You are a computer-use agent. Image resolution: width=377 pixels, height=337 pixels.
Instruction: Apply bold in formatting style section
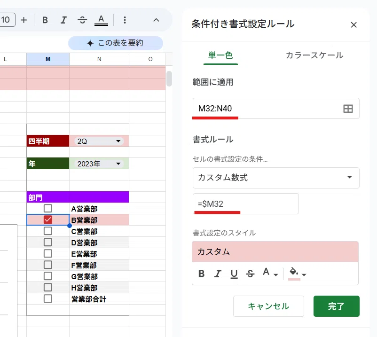coord(202,274)
